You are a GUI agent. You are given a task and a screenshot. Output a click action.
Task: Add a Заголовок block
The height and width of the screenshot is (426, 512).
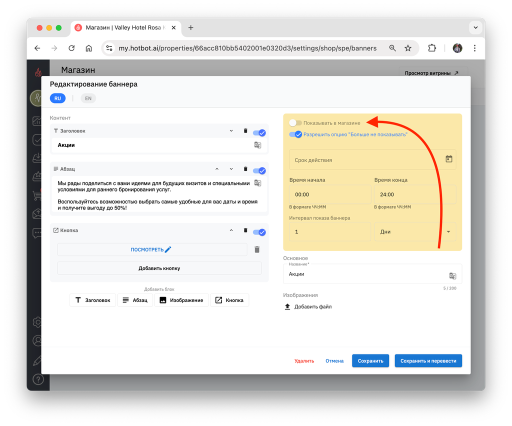tap(92, 300)
